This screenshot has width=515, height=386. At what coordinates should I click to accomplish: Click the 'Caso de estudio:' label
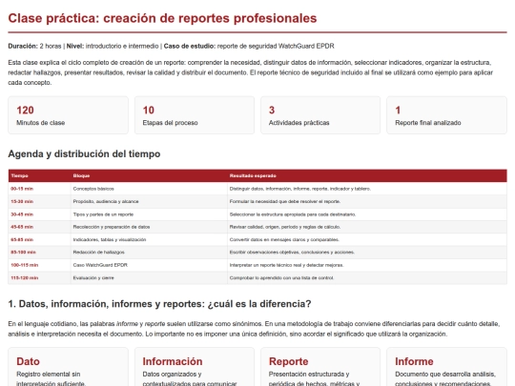click(190, 47)
